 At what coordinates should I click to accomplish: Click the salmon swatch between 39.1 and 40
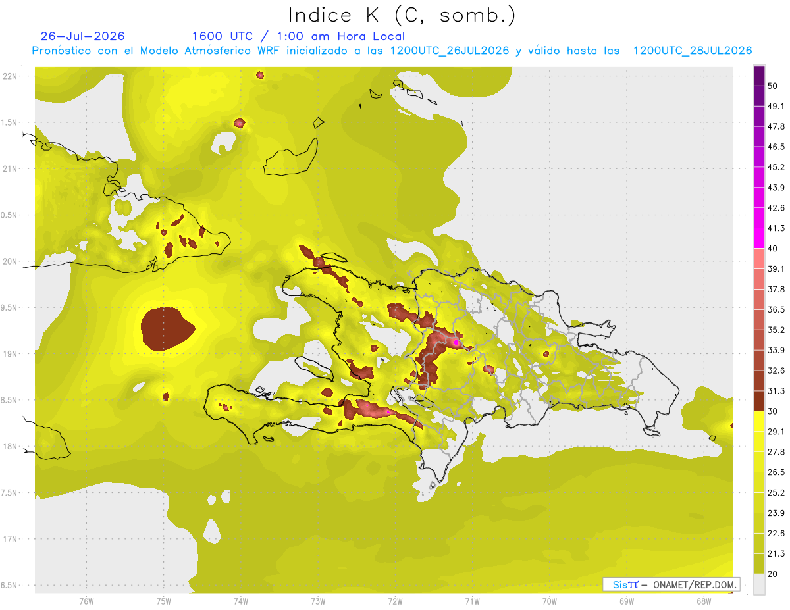(759, 259)
